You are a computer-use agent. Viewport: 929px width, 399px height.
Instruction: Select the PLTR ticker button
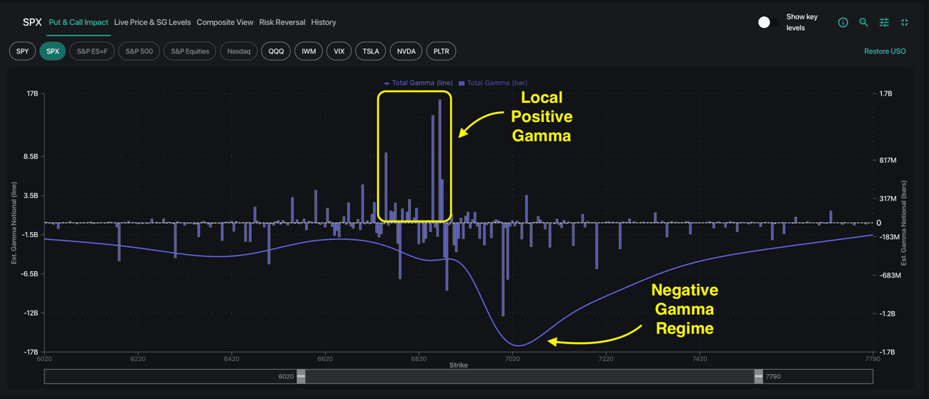tap(441, 51)
